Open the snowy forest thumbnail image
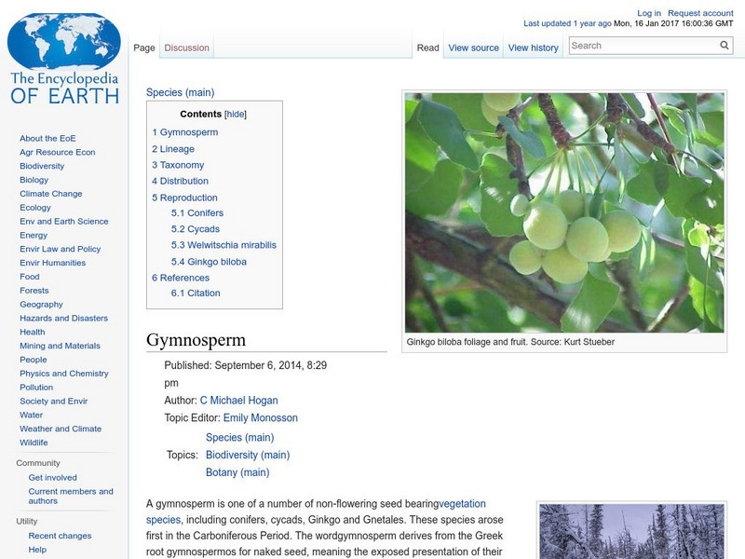Image resolution: width=745 pixels, height=559 pixels. coord(632,531)
